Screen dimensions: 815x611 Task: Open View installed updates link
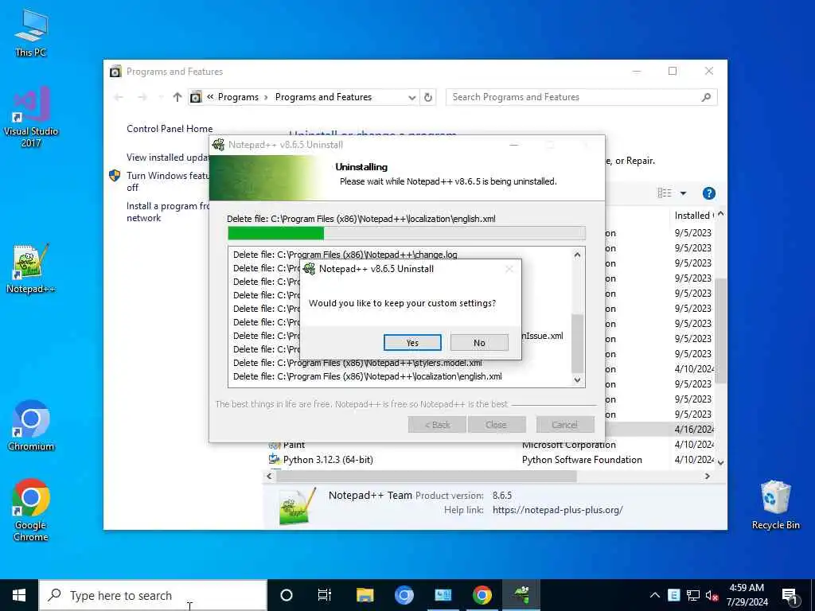[167, 157]
